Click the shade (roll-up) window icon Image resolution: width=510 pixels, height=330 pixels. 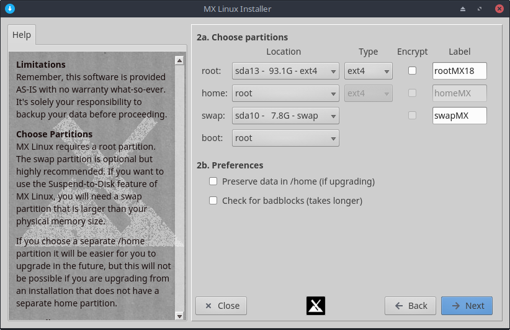click(462, 9)
